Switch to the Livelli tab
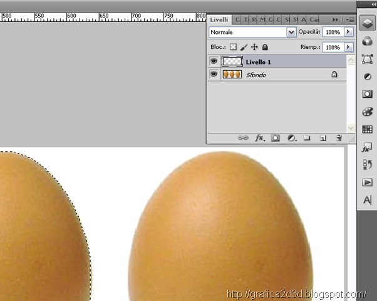This screenshot has height=301, width=377. [219, 19]
